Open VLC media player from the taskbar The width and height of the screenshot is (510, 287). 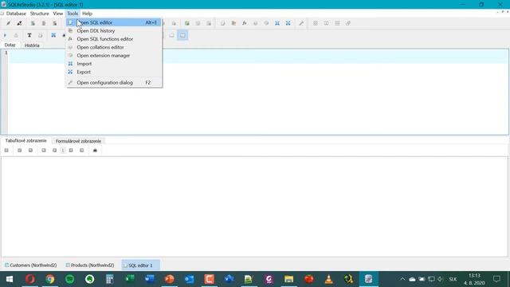click(329, 279)
